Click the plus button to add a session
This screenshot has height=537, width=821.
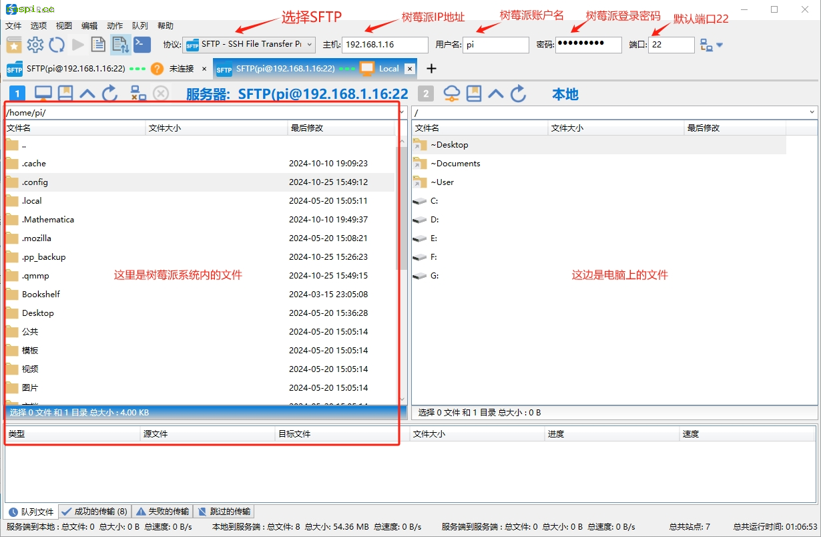(x=431, y=68)
